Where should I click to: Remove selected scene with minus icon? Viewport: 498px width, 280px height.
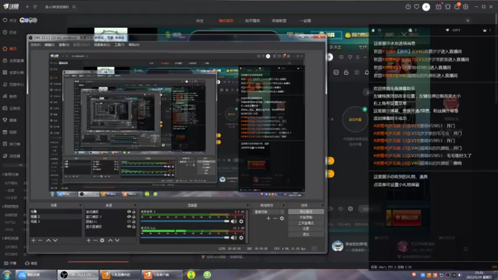click(x=40, y=240)
